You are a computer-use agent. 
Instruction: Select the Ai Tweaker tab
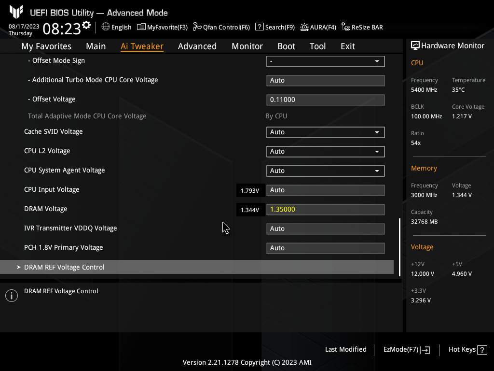pyautogui.click(x=142, y=46)
